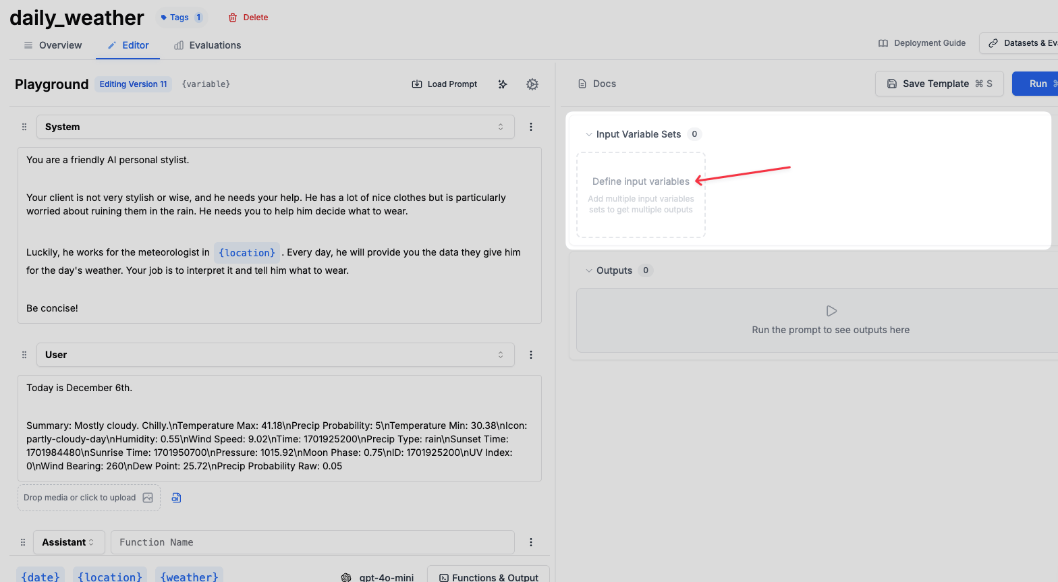The image size is (1058, 582).
Task: Click the Deployment Guide book icon
Action: coord(883,43)
